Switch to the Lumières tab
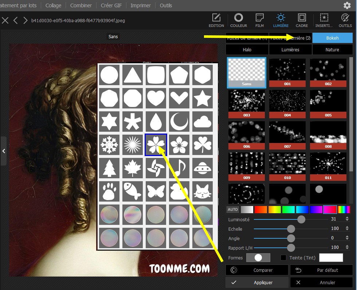The image size is (357, 290). point(290,49)
